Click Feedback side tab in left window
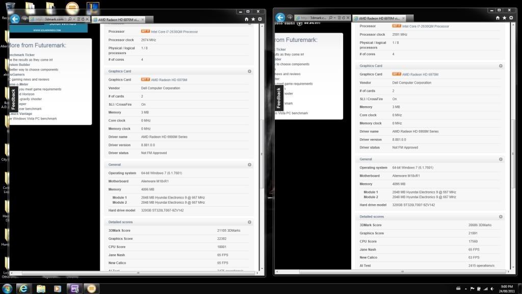The width and height of the screenshot is (522, 294). [x=13, y=99]
